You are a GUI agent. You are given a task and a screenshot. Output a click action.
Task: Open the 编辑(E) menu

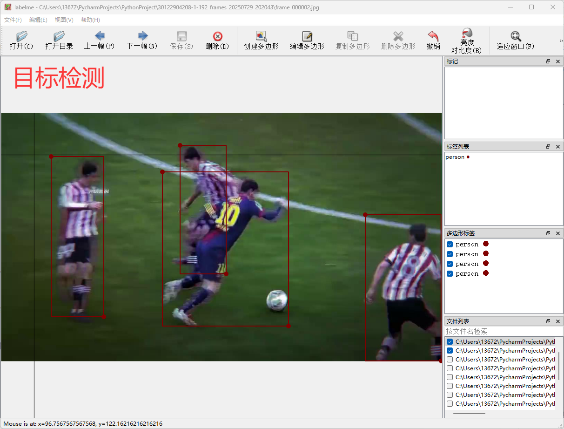pos(38,20)
